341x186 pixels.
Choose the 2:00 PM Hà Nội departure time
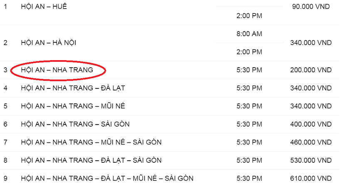pos(249,52)
